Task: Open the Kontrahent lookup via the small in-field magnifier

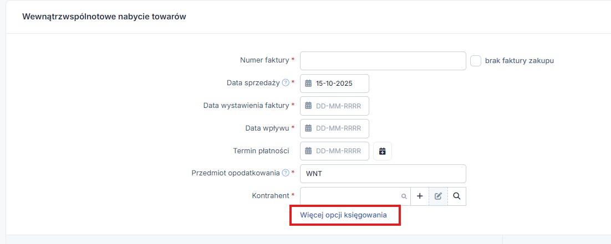Action: (404, 196)
